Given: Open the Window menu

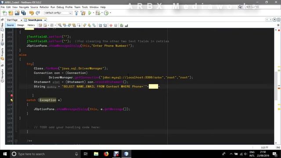Looking at the screenshot, I should pos(94,7).
